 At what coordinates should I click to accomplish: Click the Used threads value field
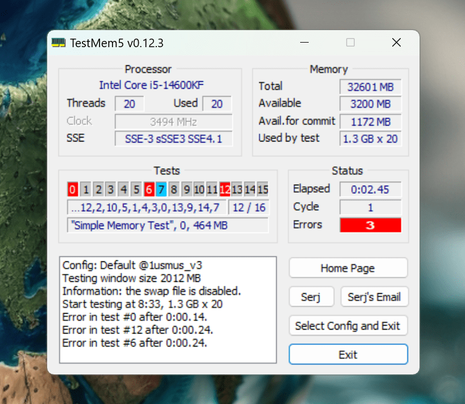tap(217, 104)
